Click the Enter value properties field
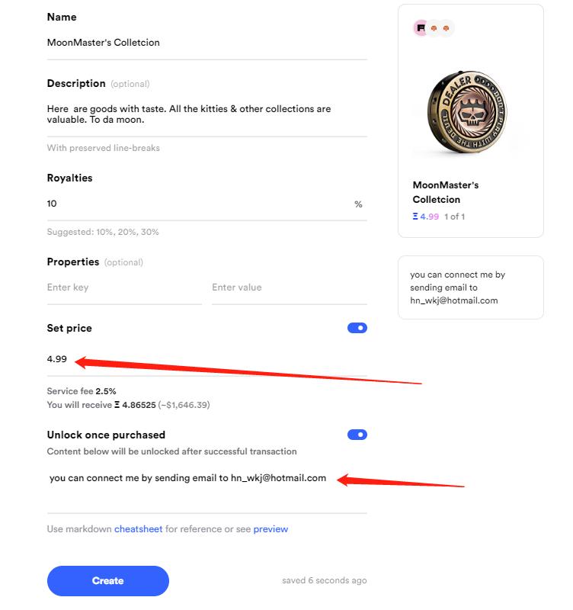Image resolution: width=573 pixels, height=610 pixels. (289, 287)
